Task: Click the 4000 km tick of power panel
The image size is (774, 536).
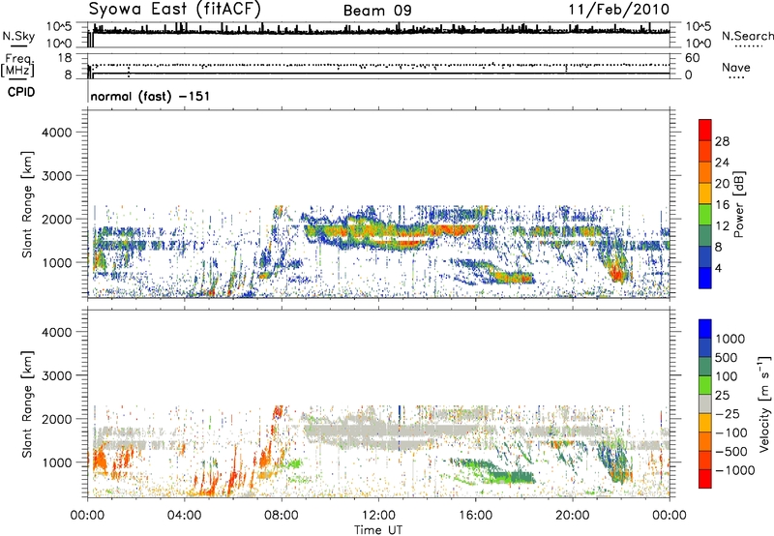Action: point(57,133)
